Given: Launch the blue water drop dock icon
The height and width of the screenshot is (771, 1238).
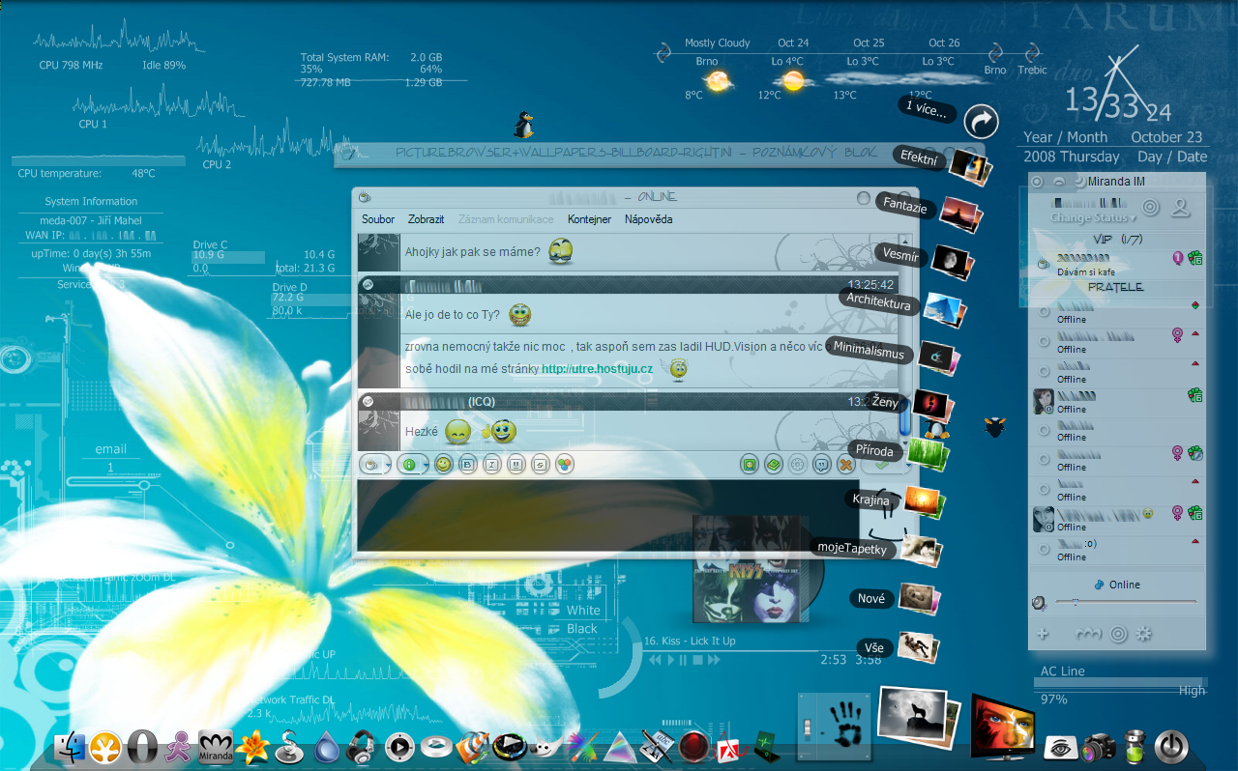Looking at the screenshot, I should point(326,747).
